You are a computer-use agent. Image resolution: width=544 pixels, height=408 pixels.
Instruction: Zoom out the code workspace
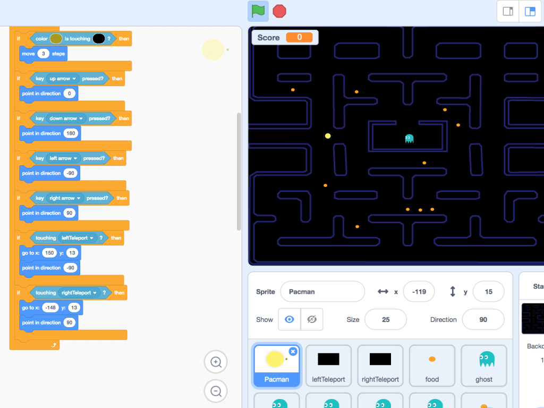tap(216, 391)
